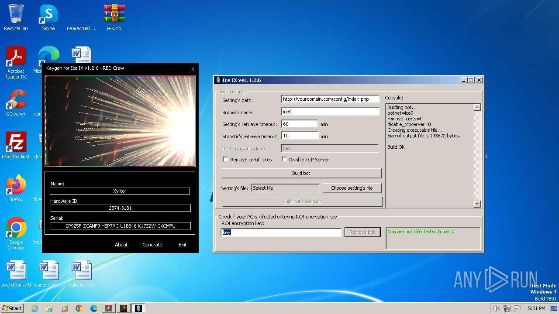Image resolution: width=559 pixels, height=314 pixels.
Task: Launch Firefox from the desktop icon
Action: (16, 188)
